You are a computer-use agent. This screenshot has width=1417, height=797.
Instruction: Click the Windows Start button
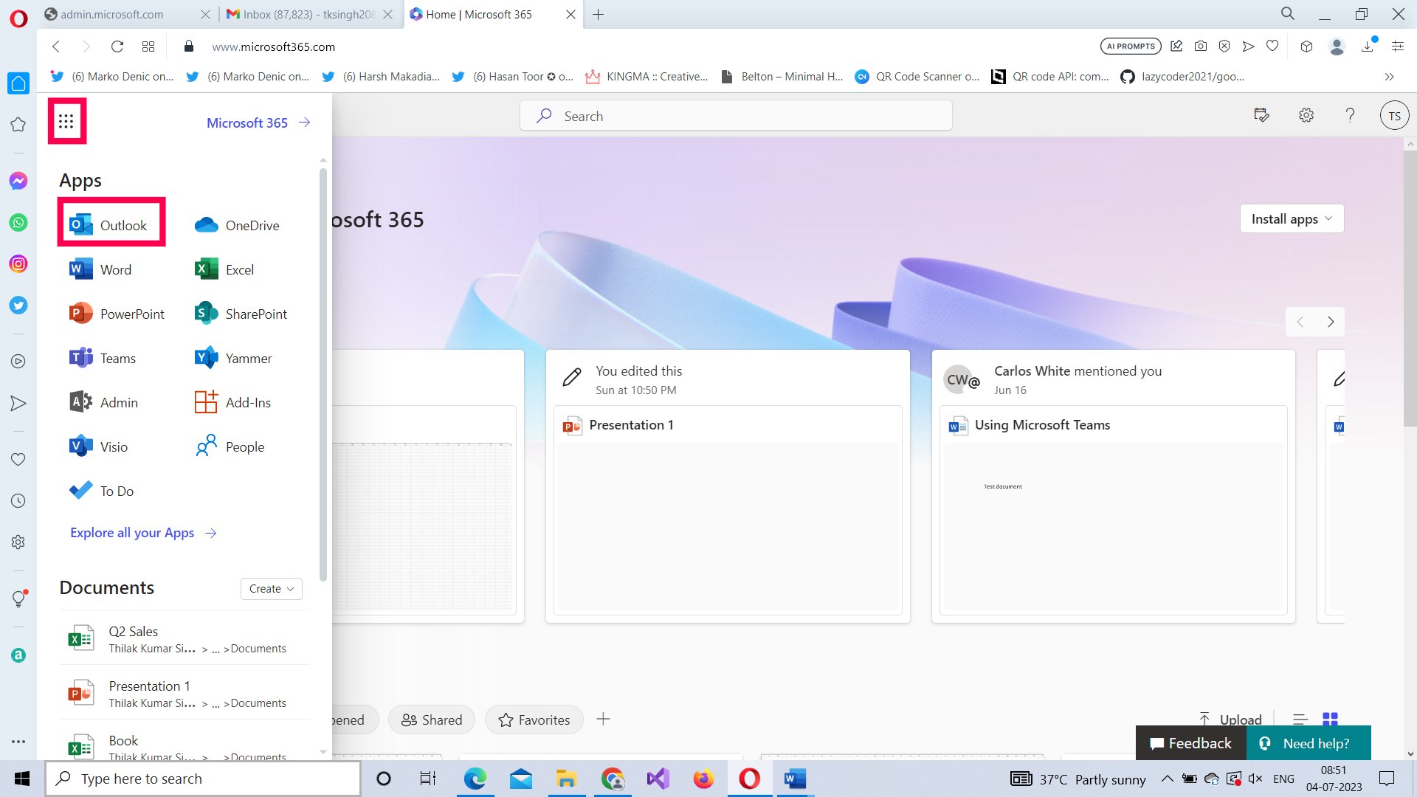[22, 779]
